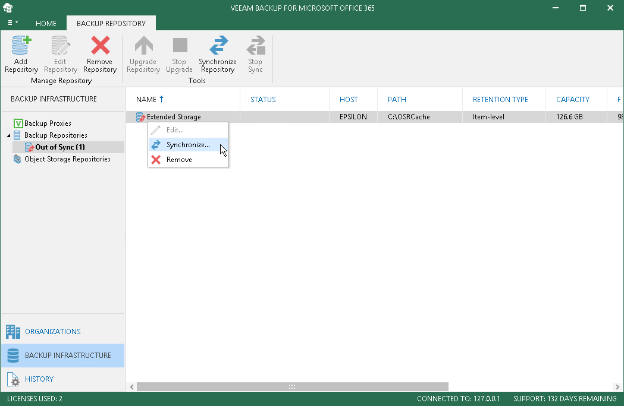Click the BACKUP INFRASTRUCTURE pane heading
This screenshot has height=406, width=624.
click(54, 99)
